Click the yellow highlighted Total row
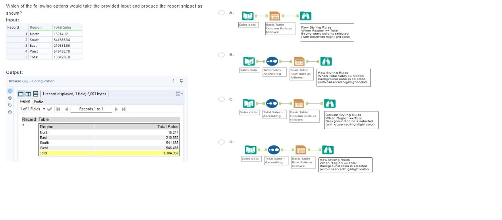502x220 pixels. [x=109, y=153]
